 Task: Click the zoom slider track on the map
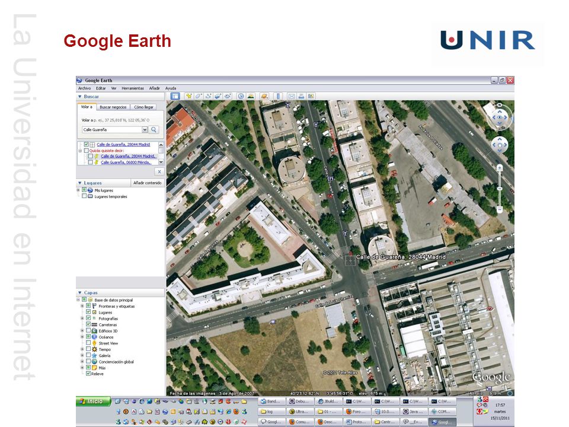click(x=500, y=189)
